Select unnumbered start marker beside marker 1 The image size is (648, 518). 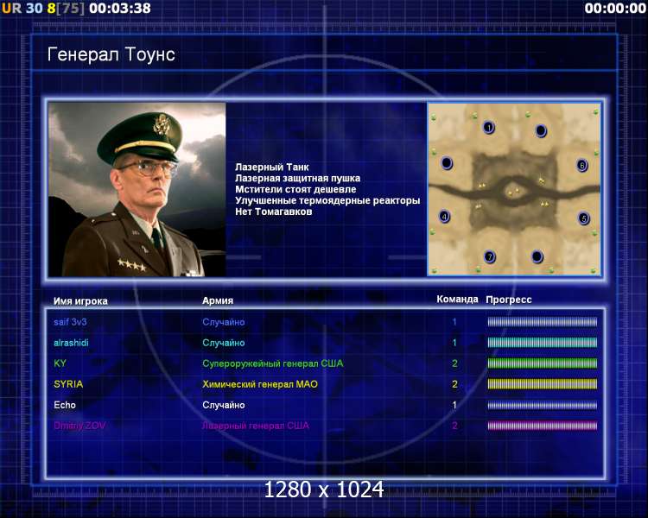(x=541, y=130)
